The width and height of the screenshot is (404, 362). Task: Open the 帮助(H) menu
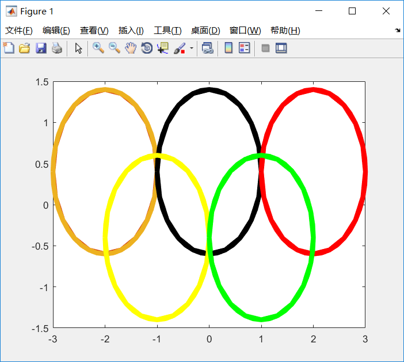(285, 31)
